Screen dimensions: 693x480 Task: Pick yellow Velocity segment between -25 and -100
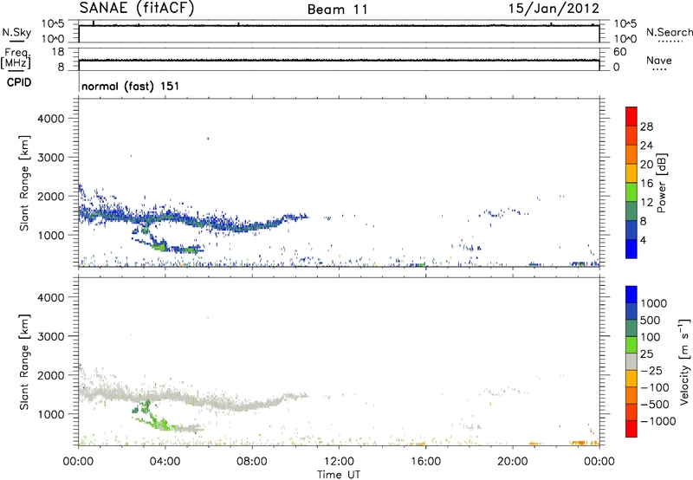tap(631, 379)
